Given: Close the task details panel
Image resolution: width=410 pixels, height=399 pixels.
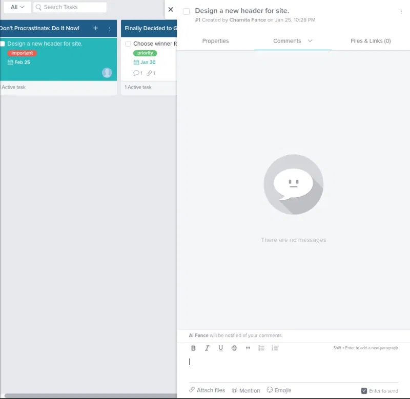Looking at the screenshot, I should tap(171, 10).
